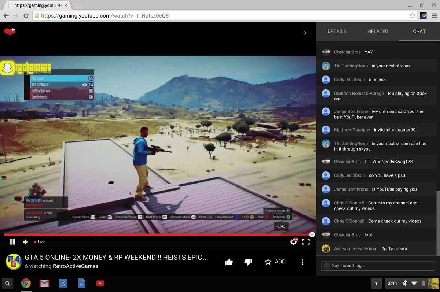Click the RetroActiveGames channel avatar
This screenshot has width=440, height=292.
(14, 262)
